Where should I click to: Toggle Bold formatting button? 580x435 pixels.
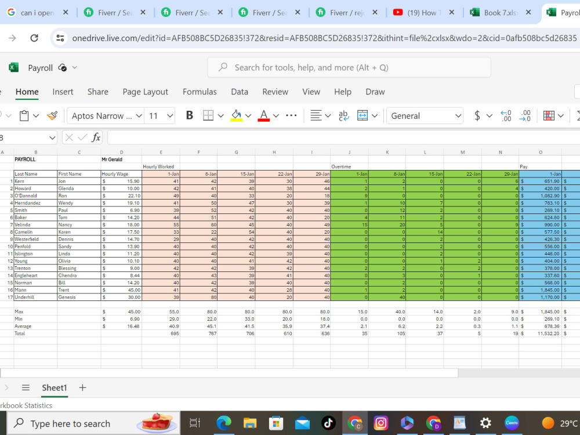[x=190, y=116]
